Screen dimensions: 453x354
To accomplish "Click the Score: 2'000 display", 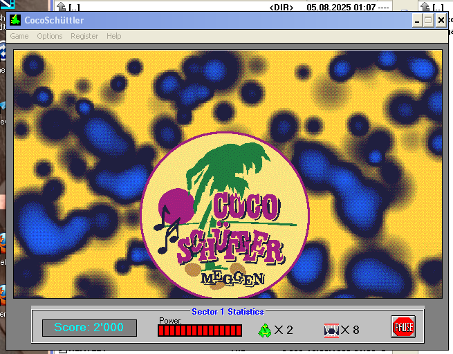I will (89, 328).
